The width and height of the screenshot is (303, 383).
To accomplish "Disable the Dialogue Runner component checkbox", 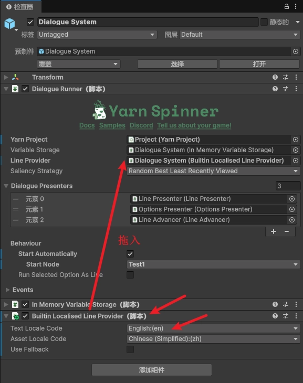I will 25,89.
